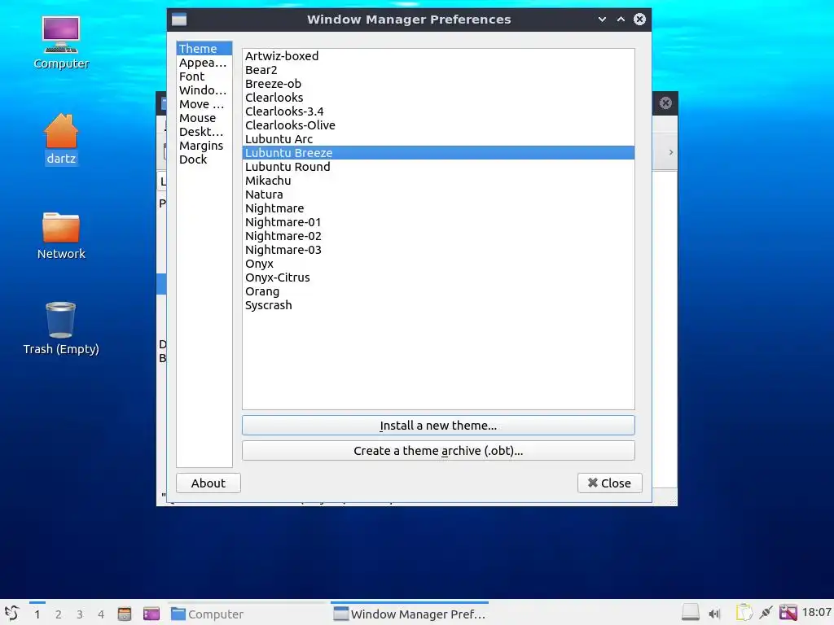Open the Font section
This screenshot has width=834, height=625.
[x=204, y=76]
